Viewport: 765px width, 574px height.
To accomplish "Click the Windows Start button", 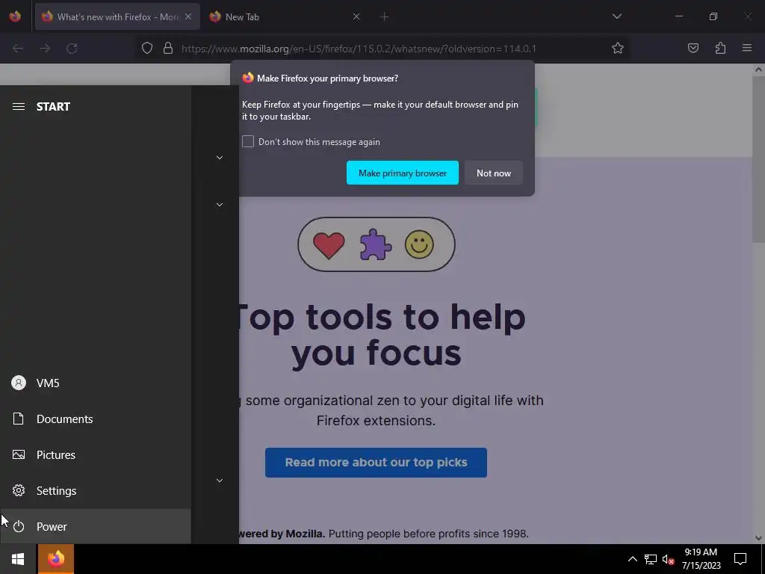I will coord(18,559).
